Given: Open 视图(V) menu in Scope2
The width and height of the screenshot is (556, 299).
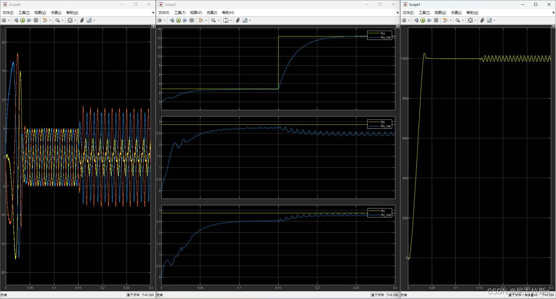Looking at the screenshot, I should pos(196,13).
